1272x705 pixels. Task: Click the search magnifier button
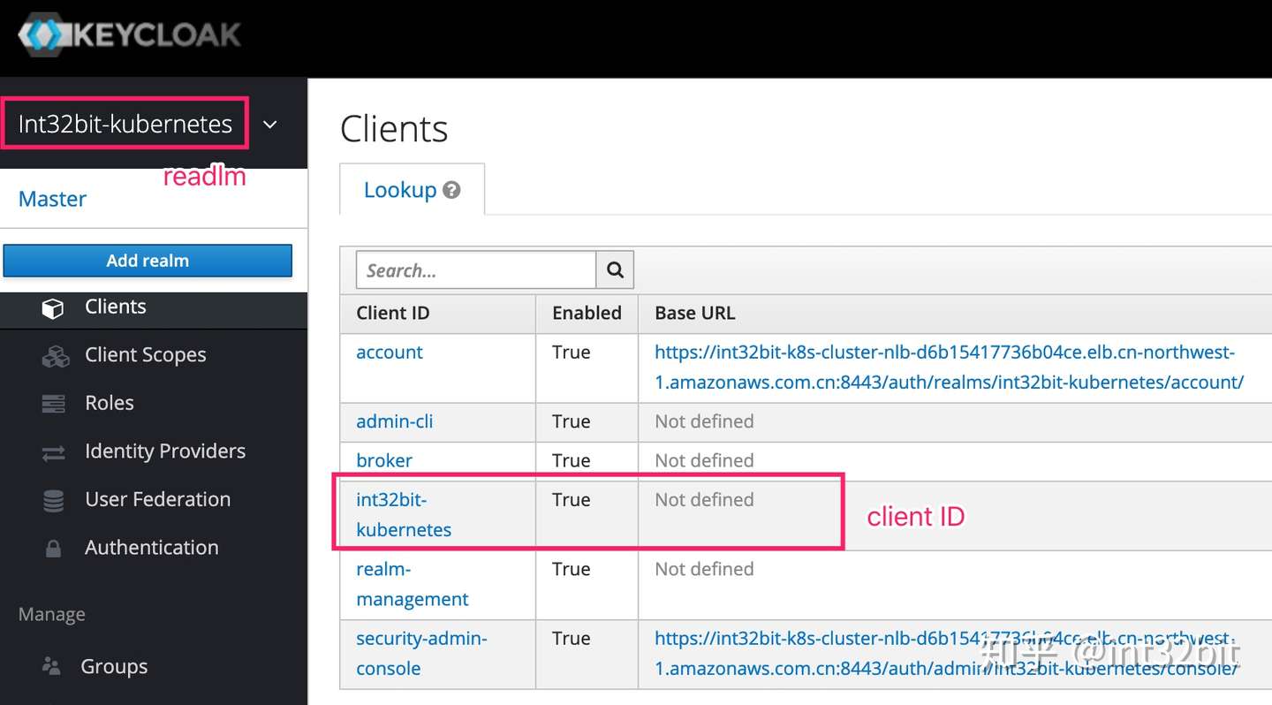[x=615, y=270]
